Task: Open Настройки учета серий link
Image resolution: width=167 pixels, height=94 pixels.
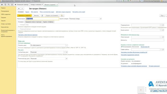Action: (79, 12)
